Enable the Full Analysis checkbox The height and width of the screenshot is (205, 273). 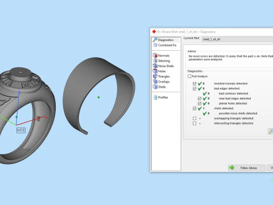click(x=189, y=76)
